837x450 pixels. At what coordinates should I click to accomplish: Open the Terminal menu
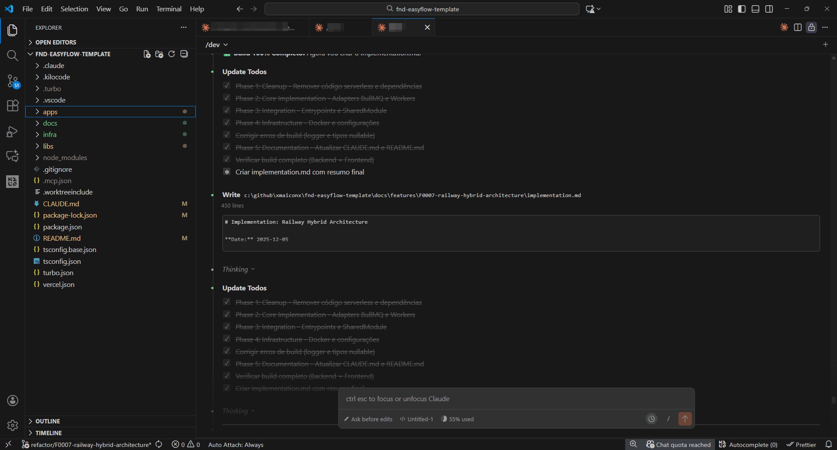point(169,9)
